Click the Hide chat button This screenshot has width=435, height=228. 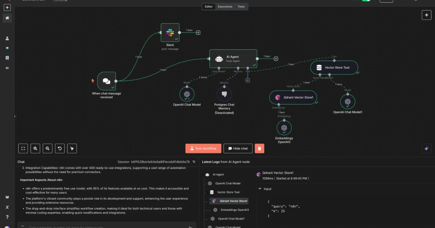(x=238, y=148)
